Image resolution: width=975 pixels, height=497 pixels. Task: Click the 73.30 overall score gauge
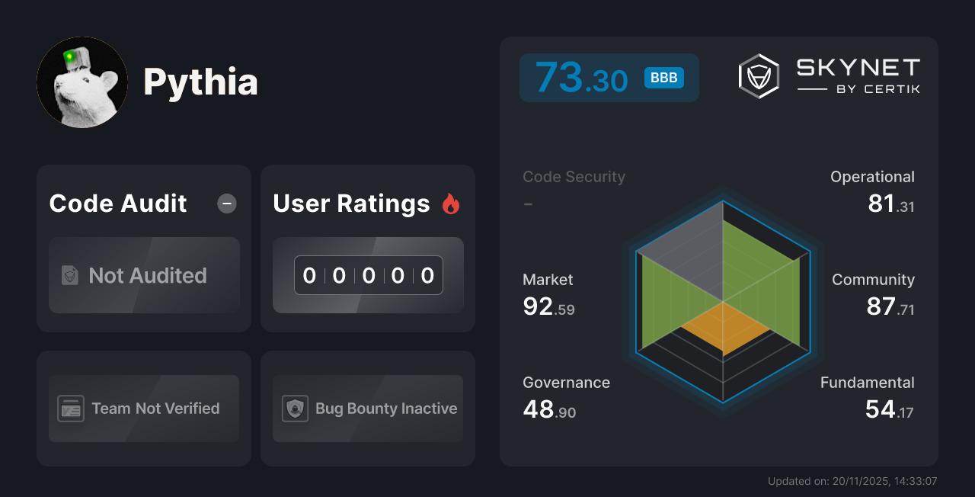click(609, 77)
